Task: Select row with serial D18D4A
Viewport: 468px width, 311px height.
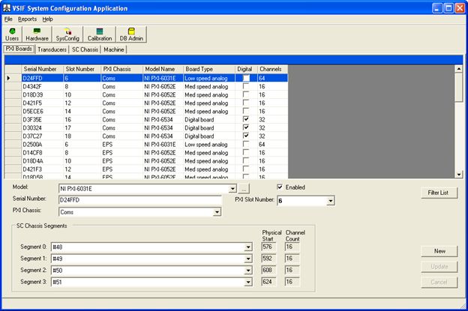Action: [x=146, y=161]
